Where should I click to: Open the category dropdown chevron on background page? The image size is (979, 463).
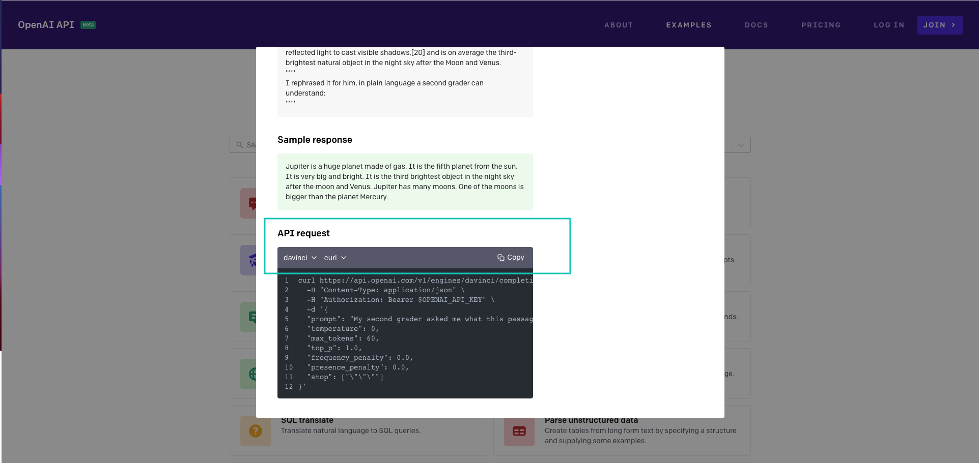tap(741, 145)
